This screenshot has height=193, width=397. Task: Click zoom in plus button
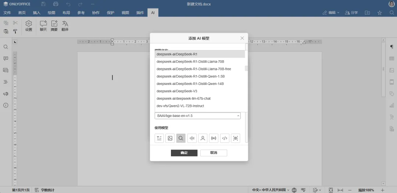click(x=383, y=190)
